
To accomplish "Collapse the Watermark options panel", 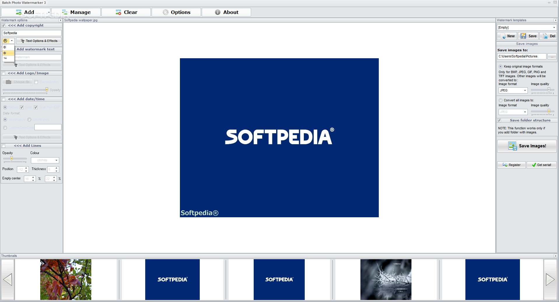I will 60,20.
